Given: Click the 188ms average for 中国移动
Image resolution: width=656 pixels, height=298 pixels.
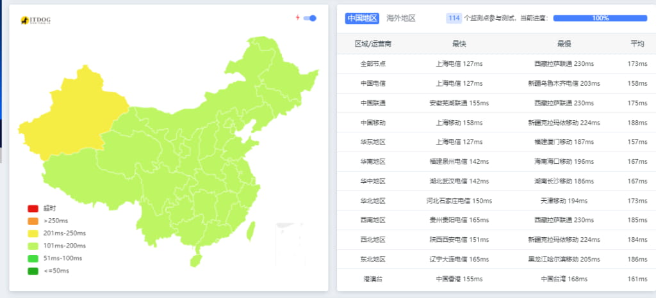Looking at the screenshot, I should 637,123.
